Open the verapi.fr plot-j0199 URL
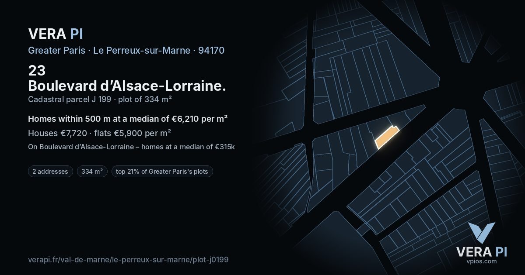This screenshot has width=525, height=275. (128, 259)
